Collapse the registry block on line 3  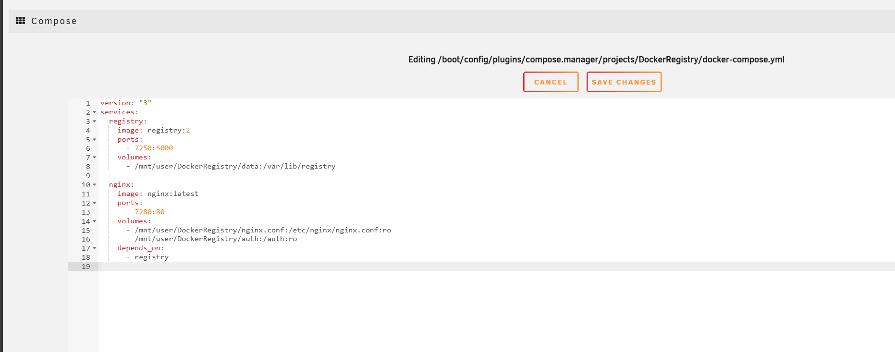pyautogui.click(x=95, y=121)
